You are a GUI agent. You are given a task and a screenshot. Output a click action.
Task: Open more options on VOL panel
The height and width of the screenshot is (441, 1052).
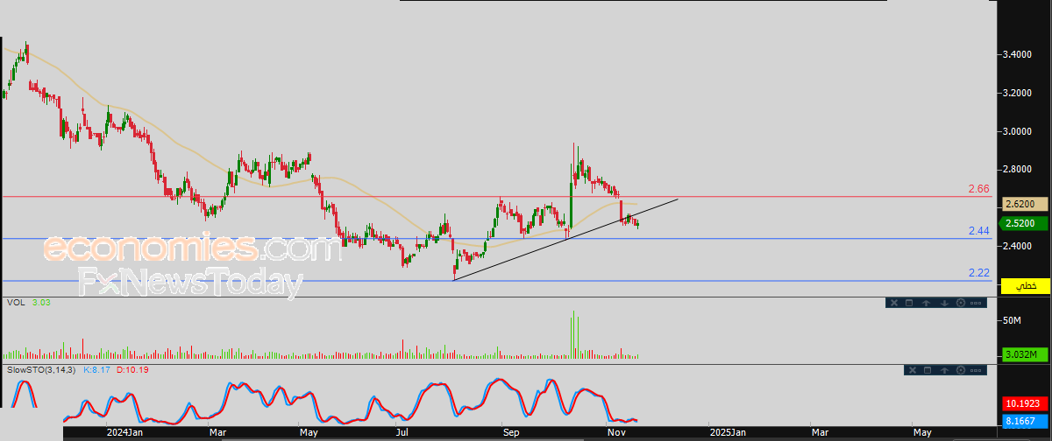976,304
